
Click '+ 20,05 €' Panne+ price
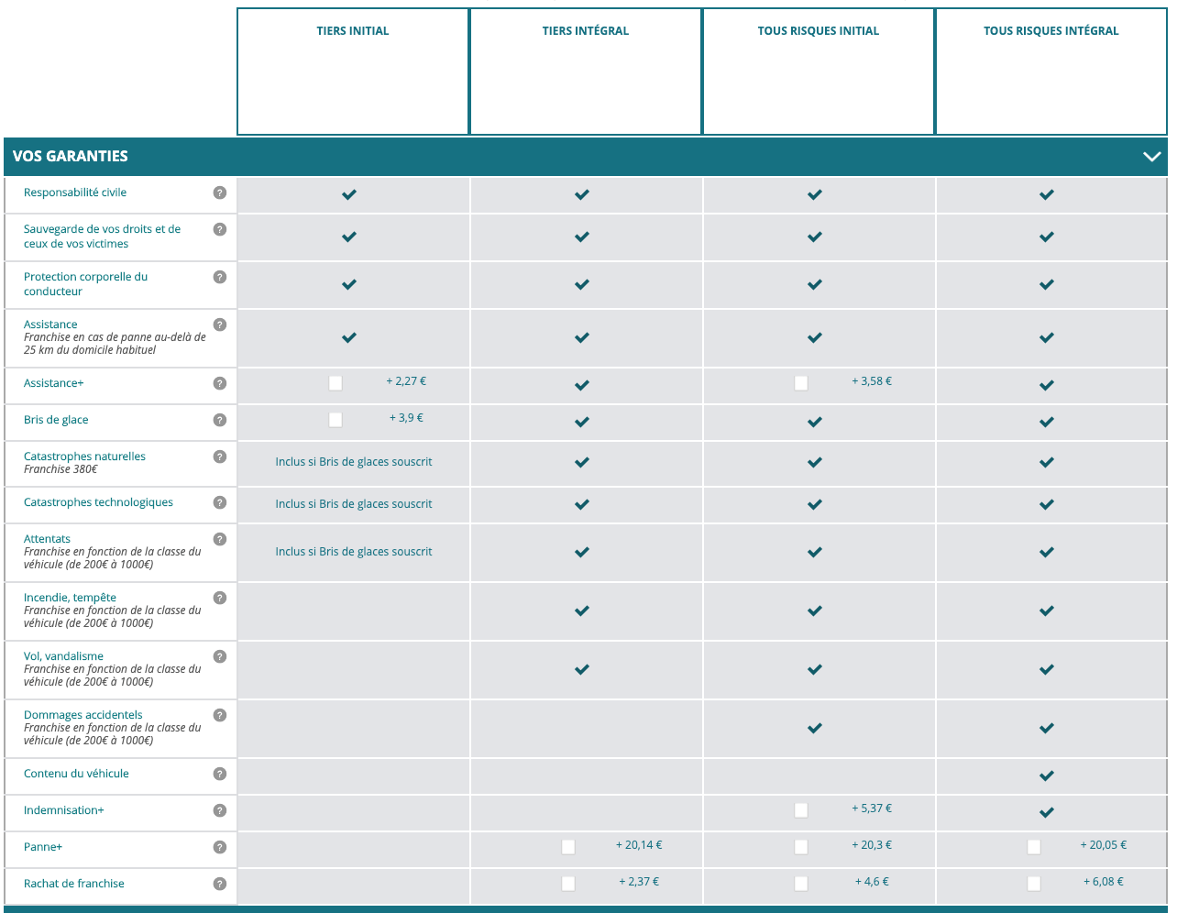pyautogui.click(x=1104, y=845)
